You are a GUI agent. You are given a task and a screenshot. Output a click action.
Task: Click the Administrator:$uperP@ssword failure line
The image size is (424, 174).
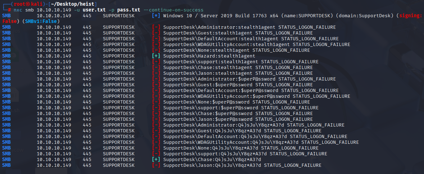[249, 79]
